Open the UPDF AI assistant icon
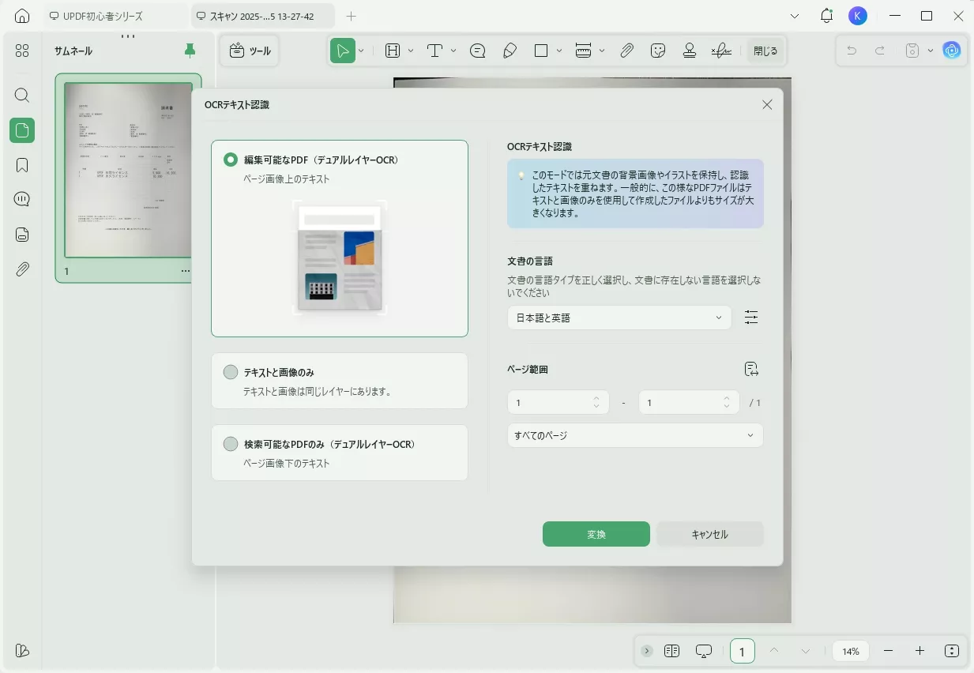This screenshot has width=974, height=673. (952, 51)
